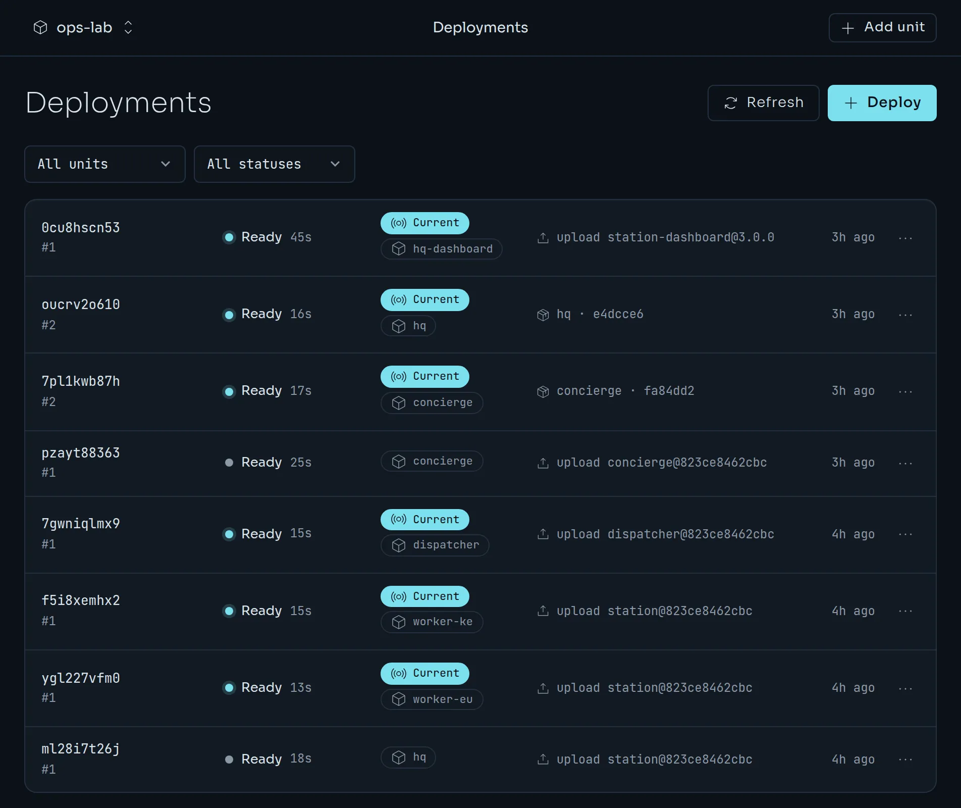The height and width of the screenshot is (808, 961).
Task: Open more options for deployment oucrv2o610
Action: [905, 315]
